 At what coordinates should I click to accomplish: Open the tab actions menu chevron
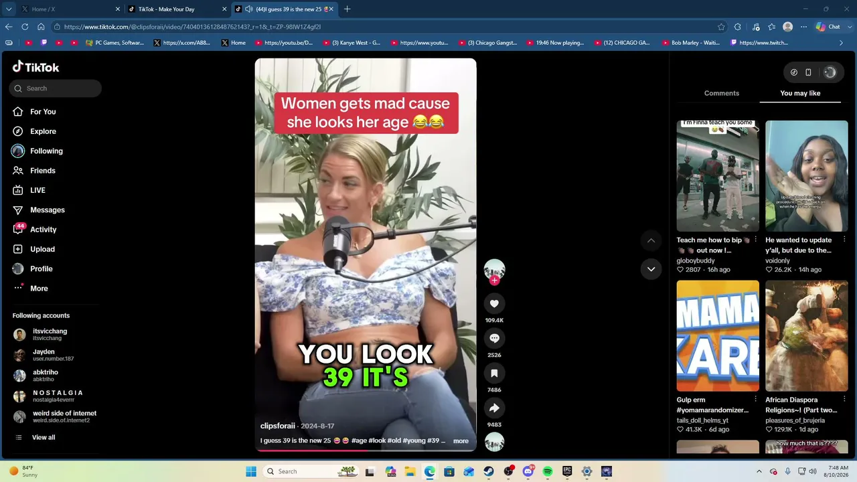coord(8,9)
